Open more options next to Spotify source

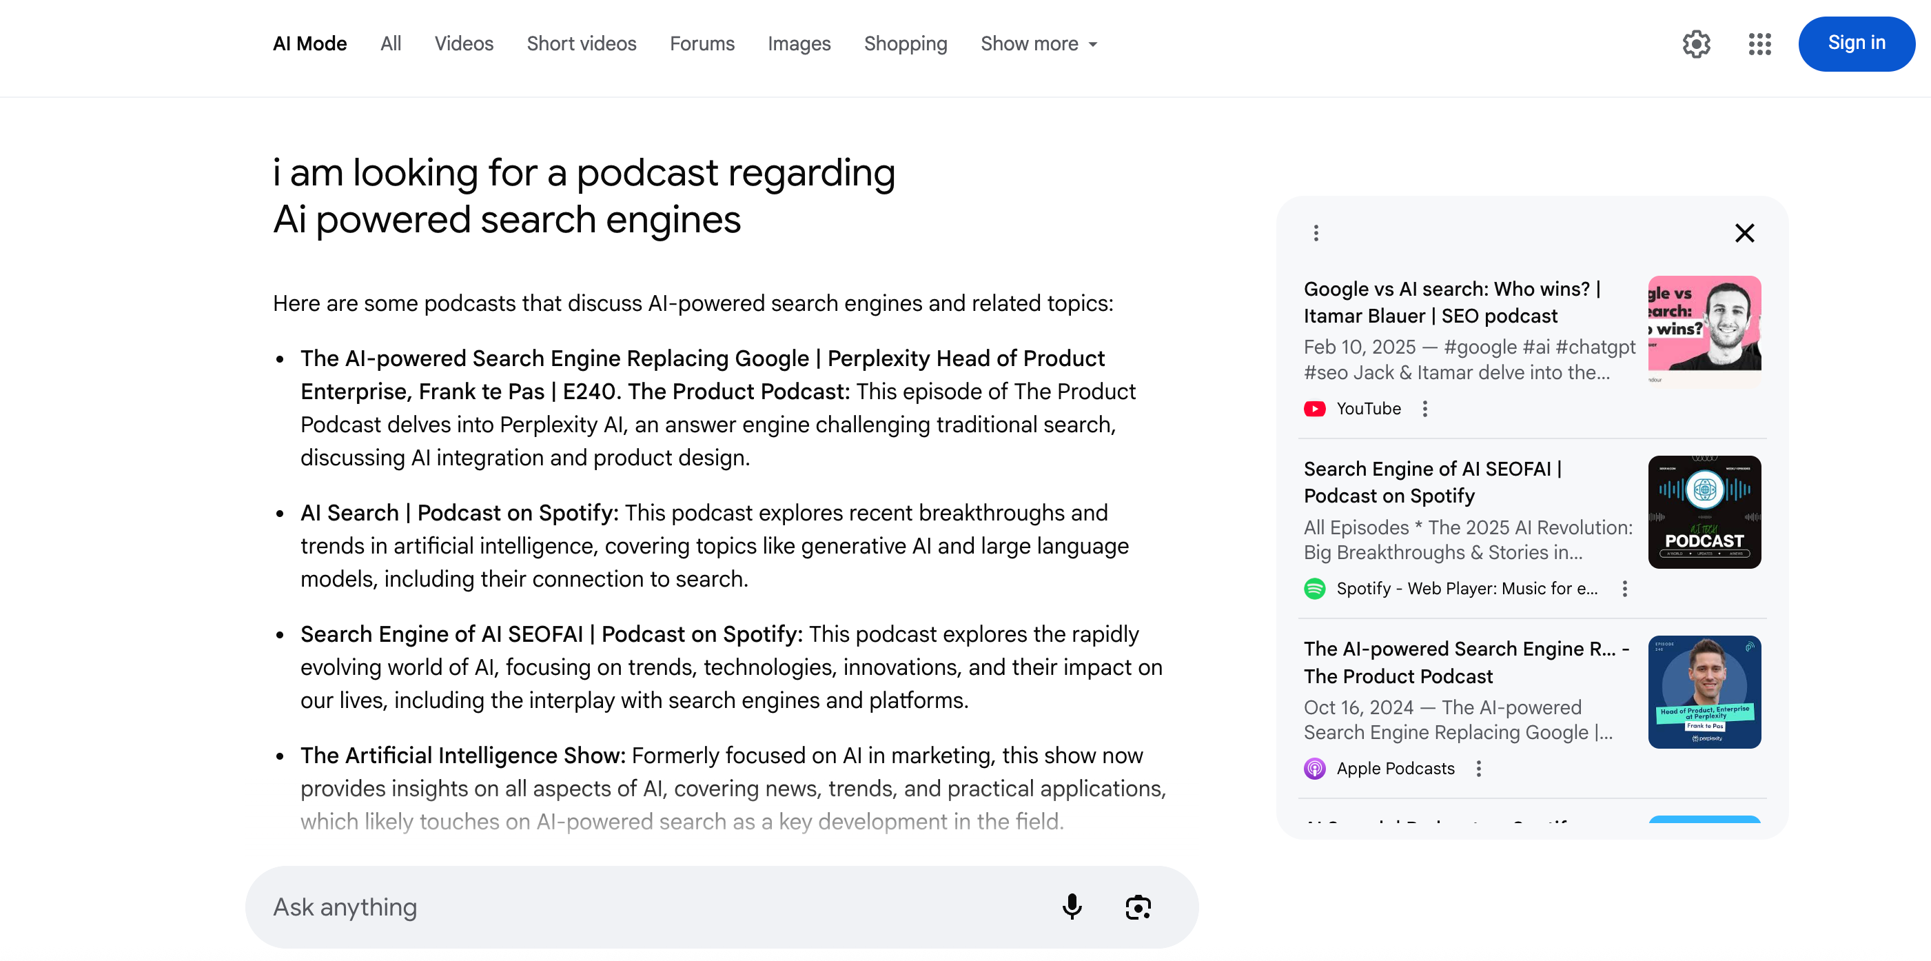1624,589
